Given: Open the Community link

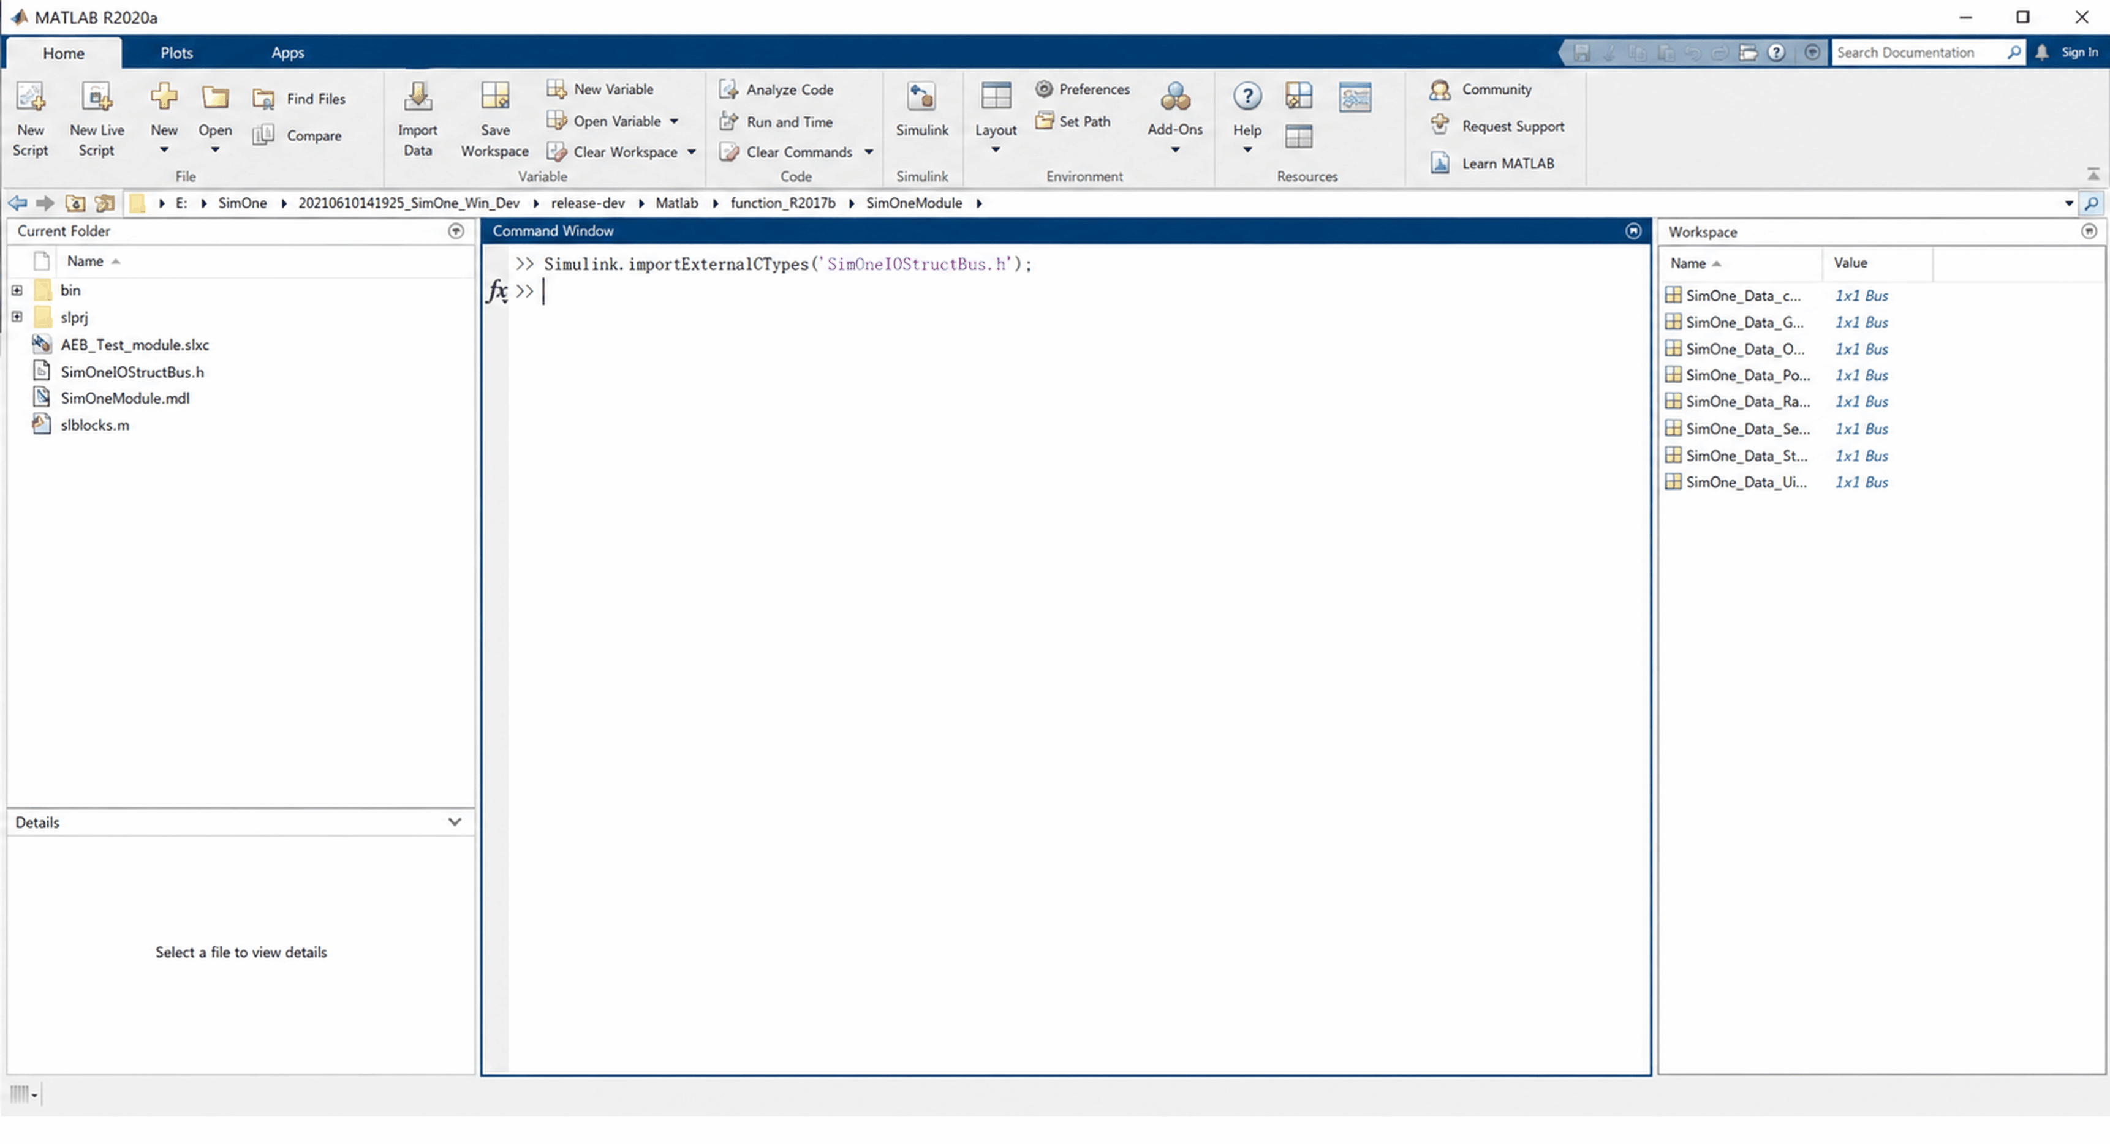Looking at the screenshot, I should [x=1480, y=89].
